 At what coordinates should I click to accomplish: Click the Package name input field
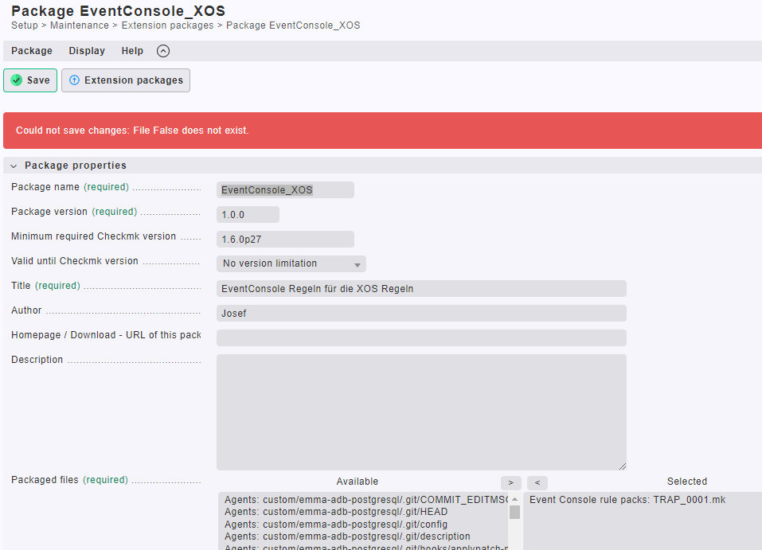coord(285,190)
